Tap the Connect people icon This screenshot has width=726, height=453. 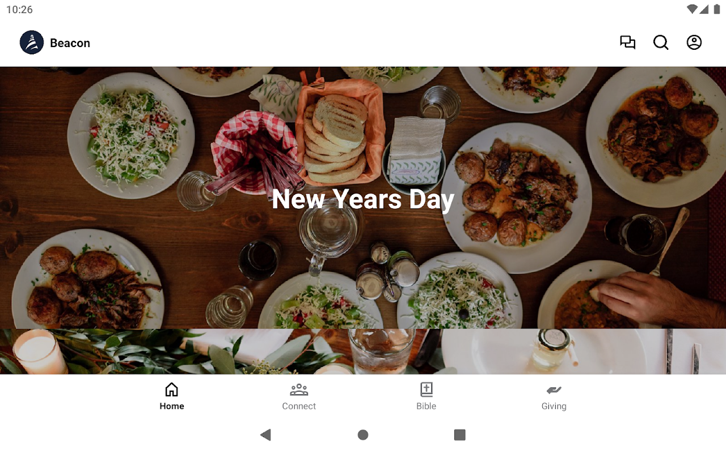[x=299, y=390]
